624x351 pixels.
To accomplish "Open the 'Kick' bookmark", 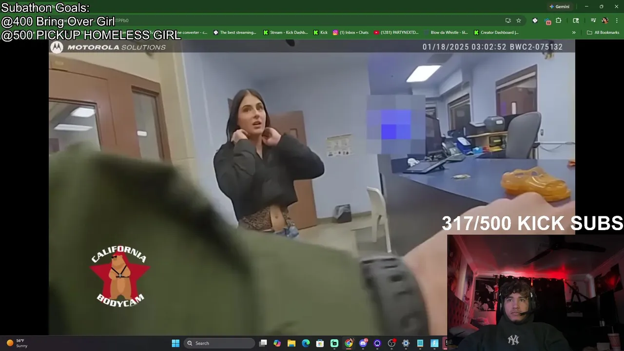I will (x=320, y=33).
